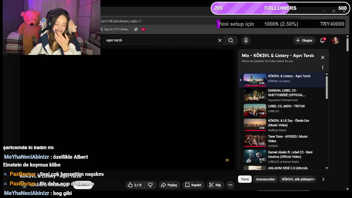Select the Tümü filter chip
352x198 pixels.
pyautogui.click(x=245, y=179)
